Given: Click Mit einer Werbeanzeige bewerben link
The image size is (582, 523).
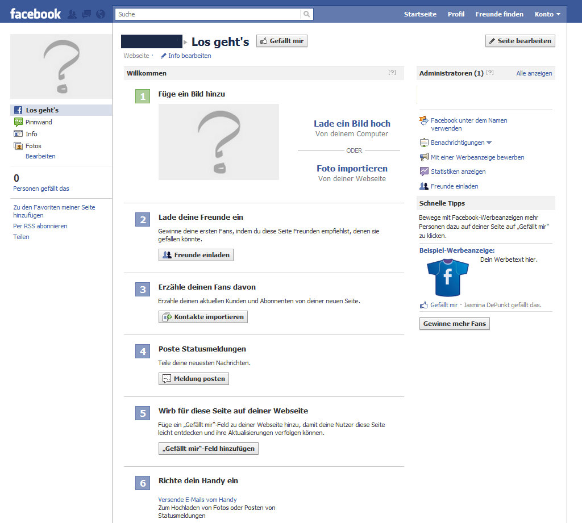Looking at the screenshot, I should click(x=477, y=157).
